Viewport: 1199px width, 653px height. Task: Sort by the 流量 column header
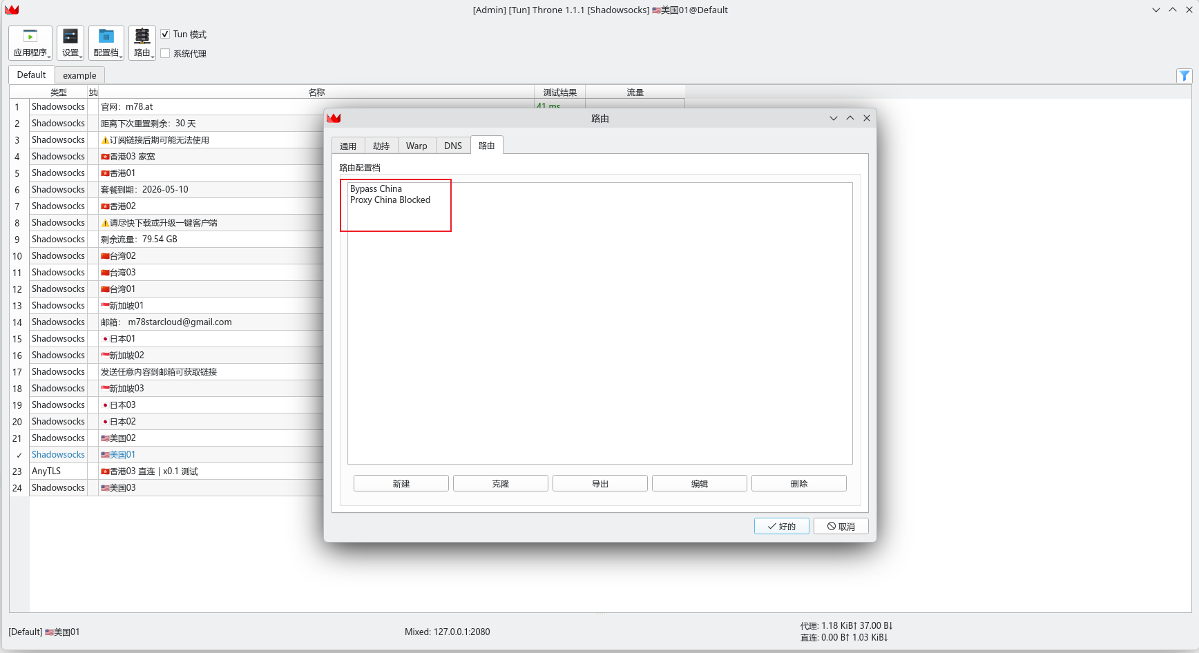pos(635,92)
